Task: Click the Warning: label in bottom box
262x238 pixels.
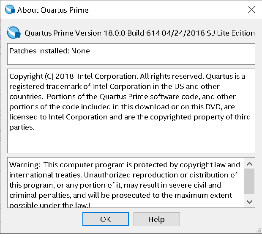Action: (x=25, y=165)
